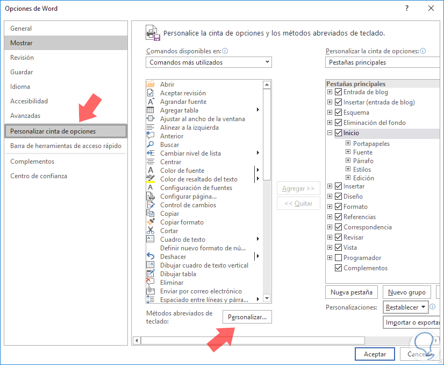Viewport: 444px width, 365px height.
Task: Click the horizontal scrollbar thumb at bottom
Action: pyautogui.click(x=253, y=340)
